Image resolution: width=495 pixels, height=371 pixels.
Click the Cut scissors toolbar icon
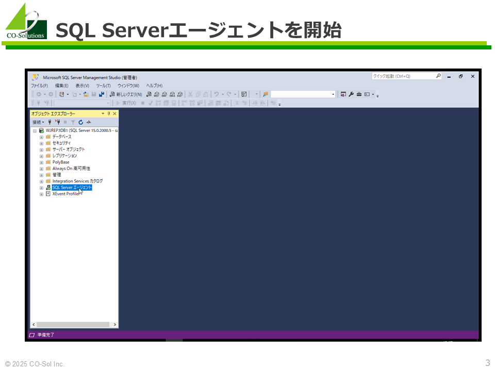click(190, 94)
